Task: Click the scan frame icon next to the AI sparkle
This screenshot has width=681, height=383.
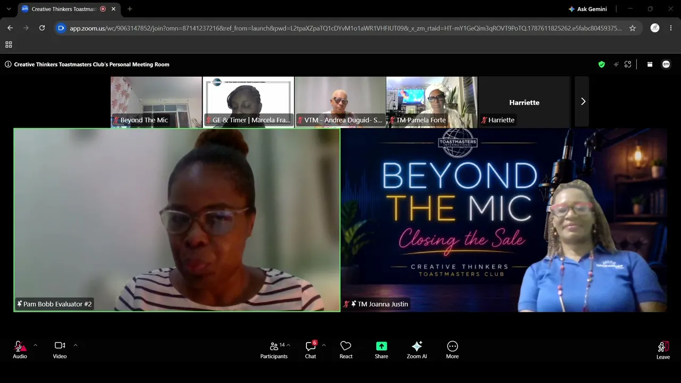Action: [628, 64]
